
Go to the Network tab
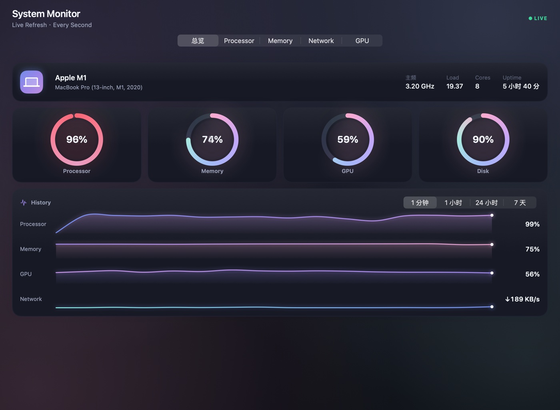coord(321,41)
